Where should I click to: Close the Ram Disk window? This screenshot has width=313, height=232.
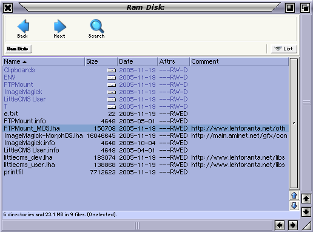[8, 8]
